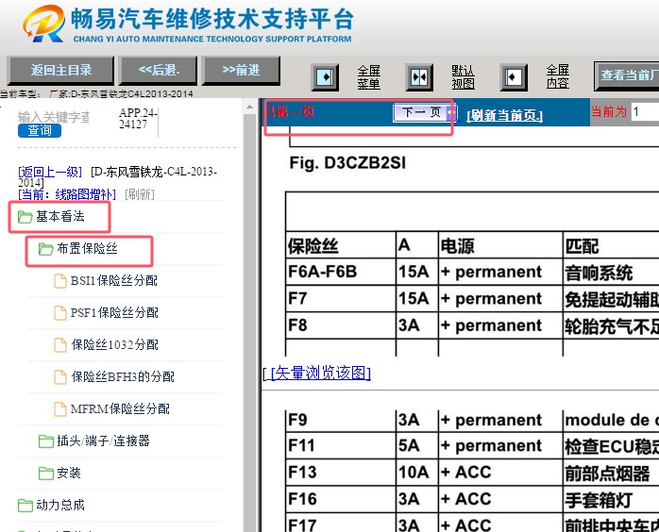Image resolution: width=659 pixels, height=532 pixels.
Task: Select MFRM保险丝分配 tree item
Action: coord(120,408)
